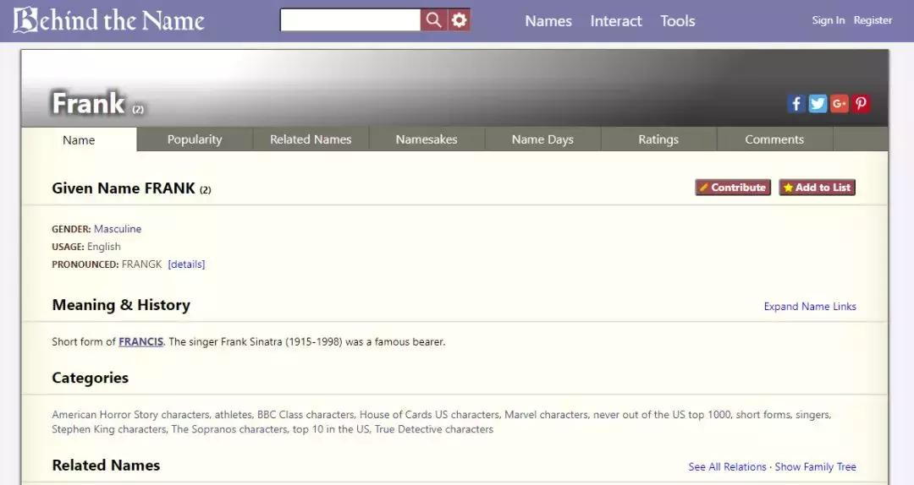Click See All Relations link
The image size is (914, 485).
727,466
